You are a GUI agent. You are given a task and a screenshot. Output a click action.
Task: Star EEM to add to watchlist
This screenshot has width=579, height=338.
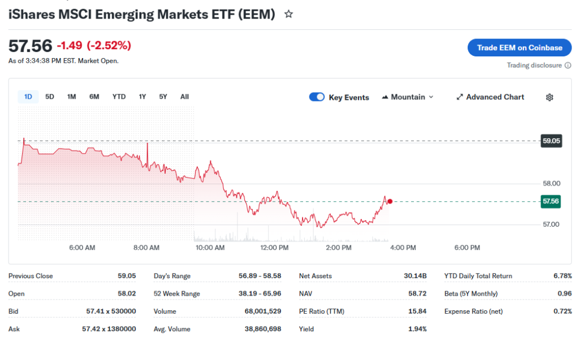click(288, 14)
